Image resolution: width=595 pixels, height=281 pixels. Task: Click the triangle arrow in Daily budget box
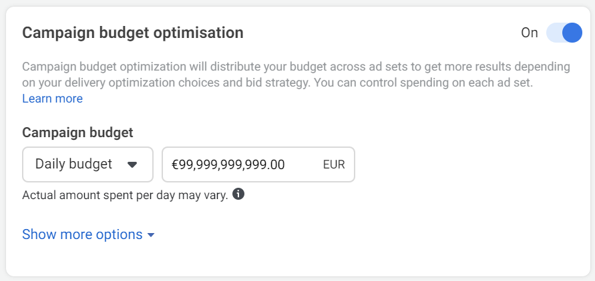pos(132,164)
